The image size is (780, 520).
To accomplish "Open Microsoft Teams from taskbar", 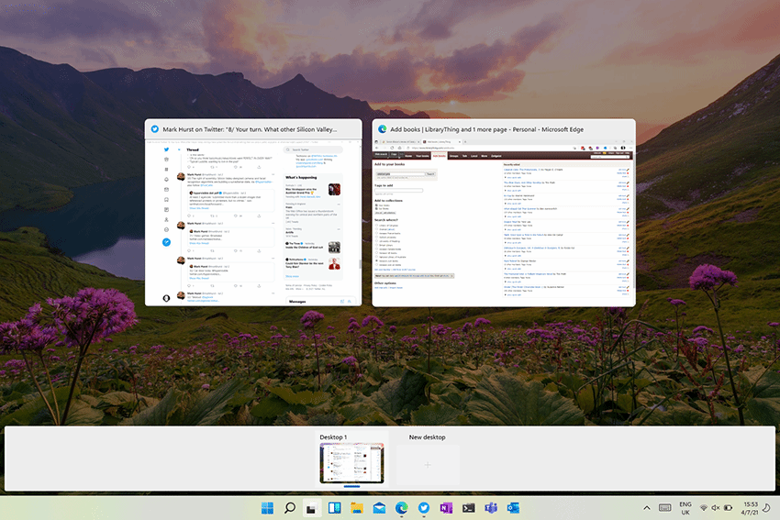I will coord(491,507).
